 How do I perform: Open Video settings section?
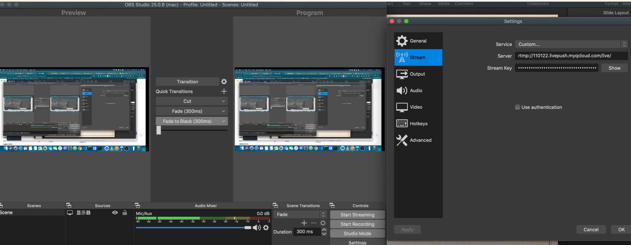point(418,107)
